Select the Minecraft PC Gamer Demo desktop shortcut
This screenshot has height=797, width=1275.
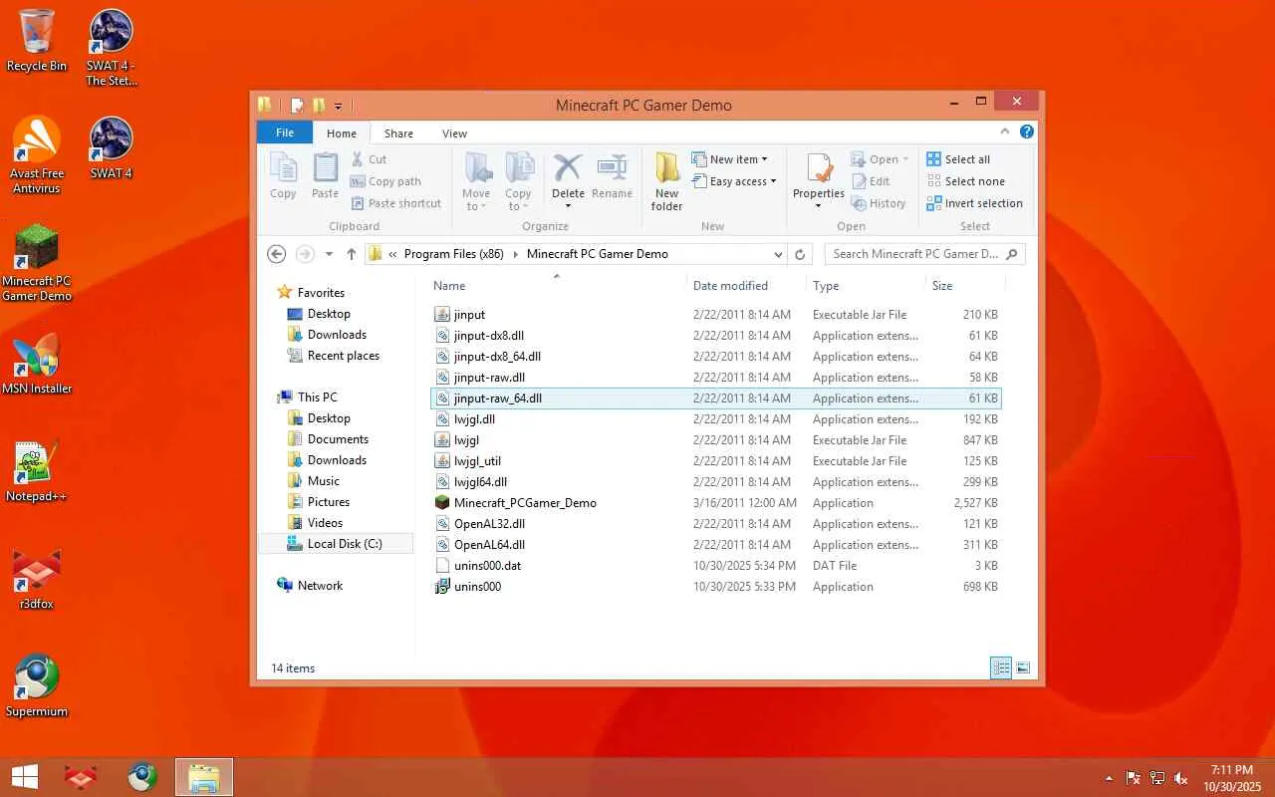pos(37,262)
